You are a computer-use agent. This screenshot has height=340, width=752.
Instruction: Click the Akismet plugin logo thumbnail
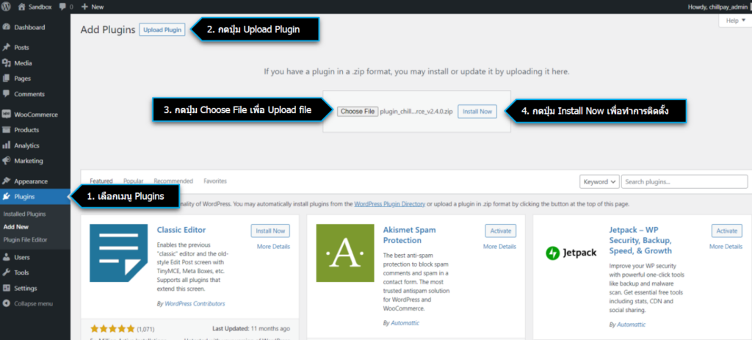point(345,253)
